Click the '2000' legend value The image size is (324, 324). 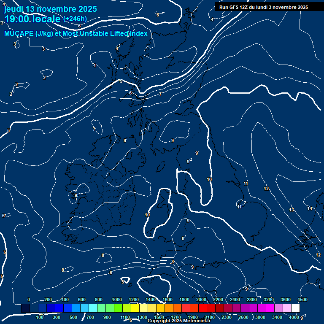click(x=201, y=300)
